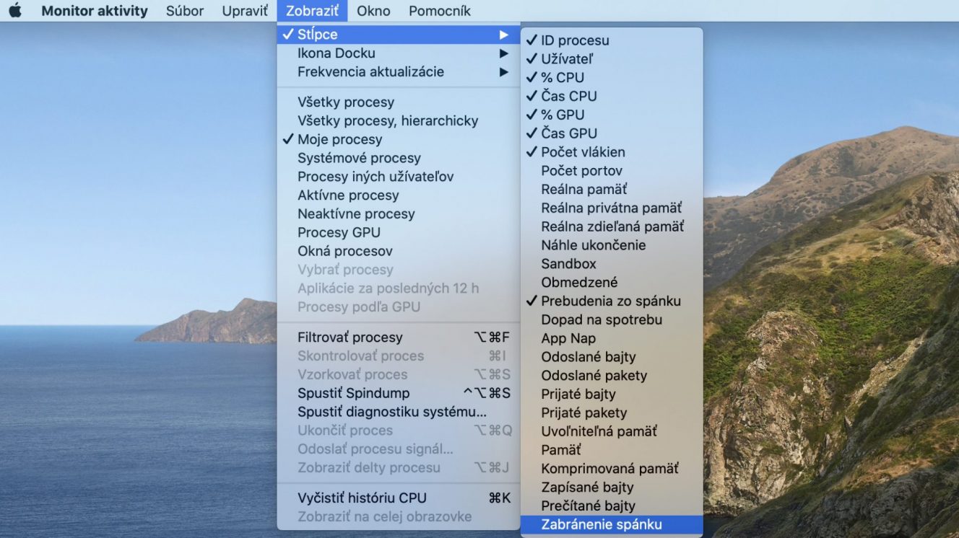Uncheck the Čas GPU column
This screenshot has width=959, height=538.
pyautogui.click(x=612, y=133)
